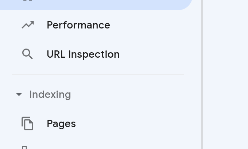Image resolution: width=248 pixels, height=149 pixels.
Task: Click the Pages documents icon
Action: click(x=28, y=123)
